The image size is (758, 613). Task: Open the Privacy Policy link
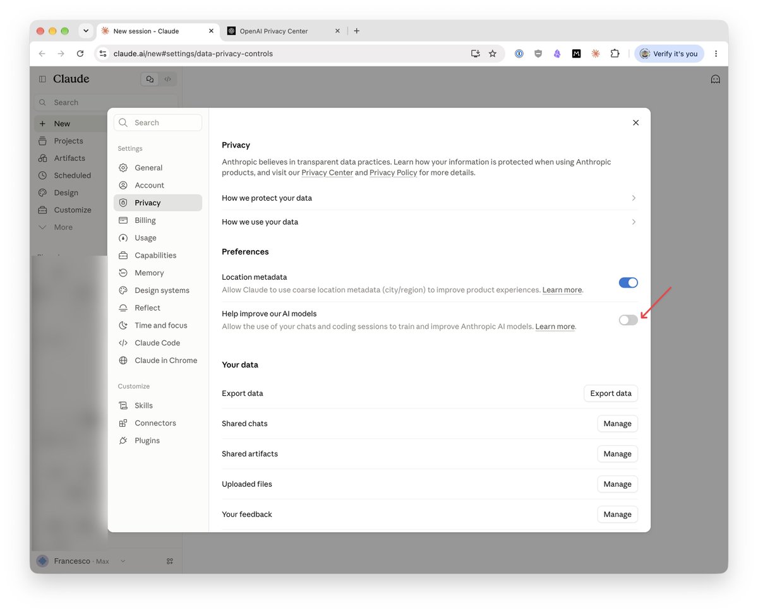pyautogui.click(x=394, y=172)
